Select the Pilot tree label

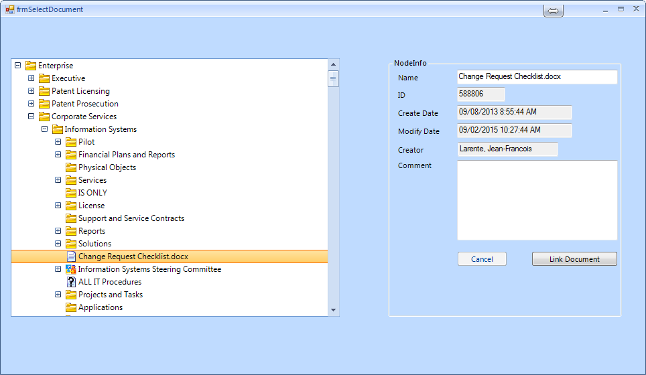click(86, 142)
